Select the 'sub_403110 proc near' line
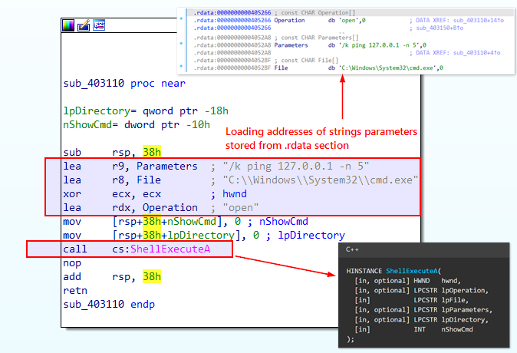Viewport: 517px width, 353px height. coord(124,84)
